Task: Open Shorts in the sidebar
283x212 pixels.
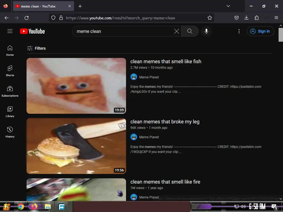Action: coord(10,71)
